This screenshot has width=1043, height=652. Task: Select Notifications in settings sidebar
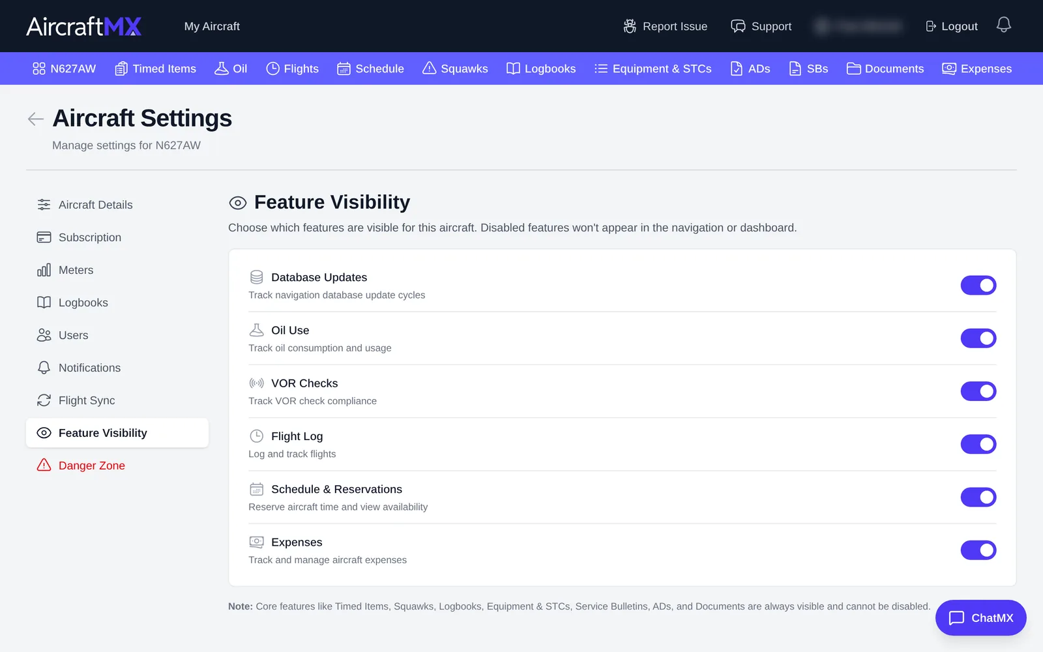click(x=117, y=368)
